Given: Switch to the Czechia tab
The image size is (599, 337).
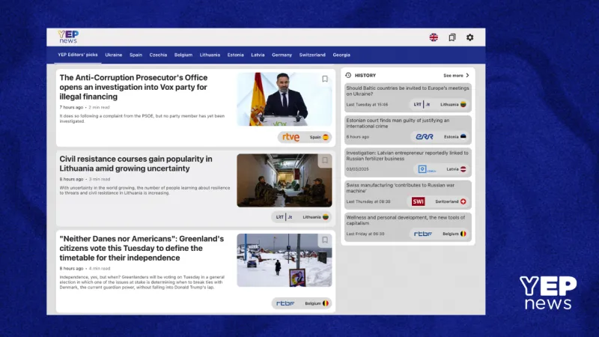Looking at the screenshot, I should point(158,55).
